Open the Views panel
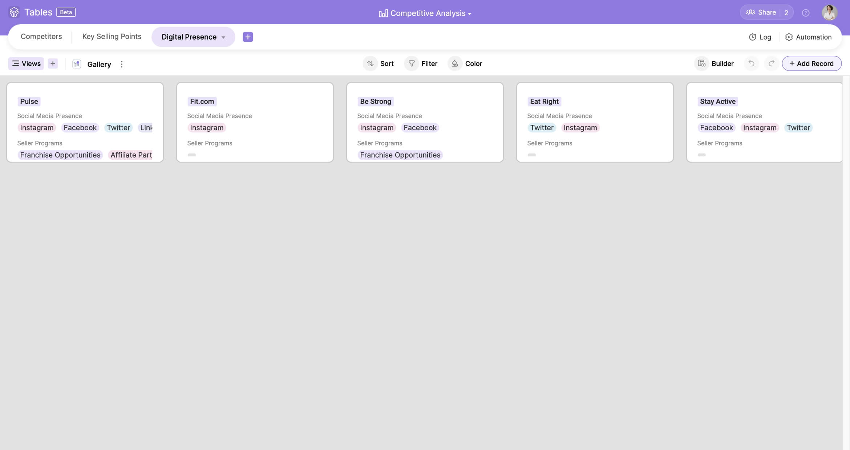This screenshot has height=450, width=850. click(x=25, y=64)
